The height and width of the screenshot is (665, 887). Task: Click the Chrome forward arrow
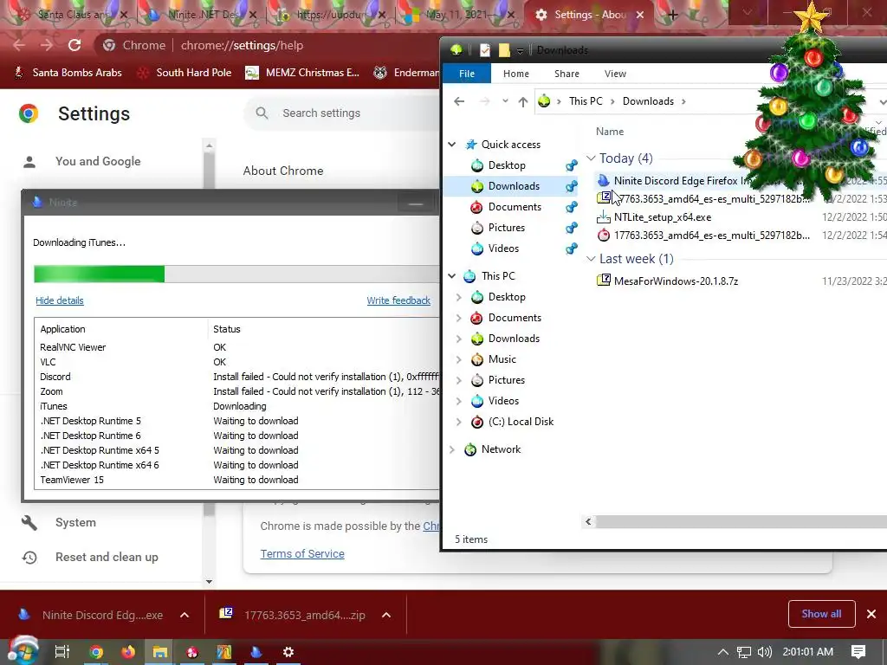(47, 45)
